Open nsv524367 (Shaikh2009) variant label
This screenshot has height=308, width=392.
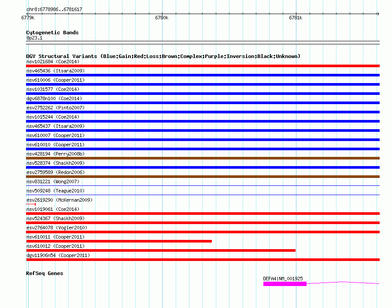coord(55,218)
